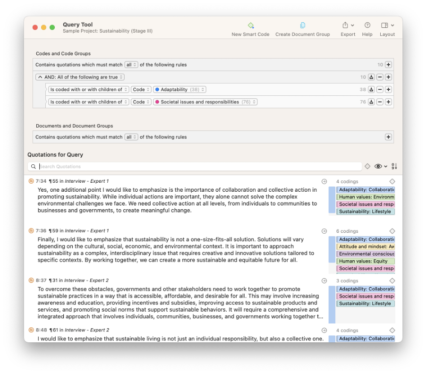Click the Search Quotations field

coord(198,167)
